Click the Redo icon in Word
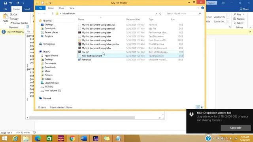 [x=18, y=3]
